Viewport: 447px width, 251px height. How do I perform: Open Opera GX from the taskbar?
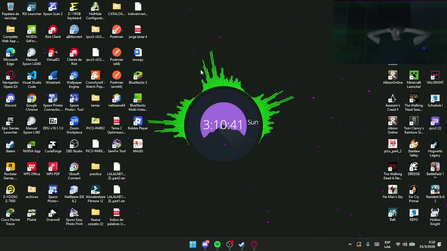pyautogui.click(x=254, y=244)
